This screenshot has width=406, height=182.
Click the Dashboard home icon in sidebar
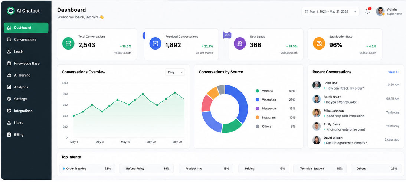tap(9, 28)
